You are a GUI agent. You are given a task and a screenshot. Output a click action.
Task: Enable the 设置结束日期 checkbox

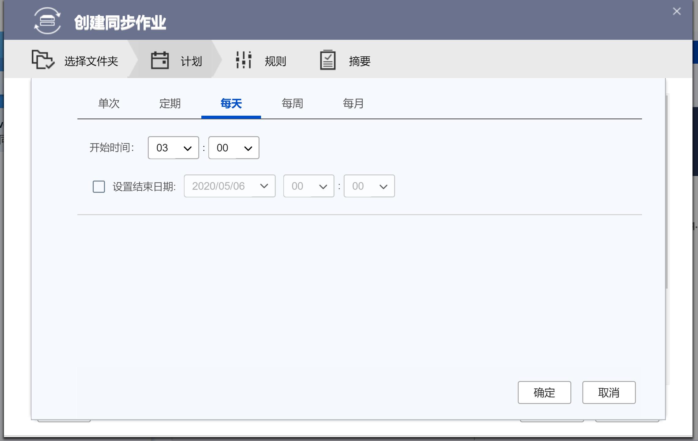[x=98, y=186]
